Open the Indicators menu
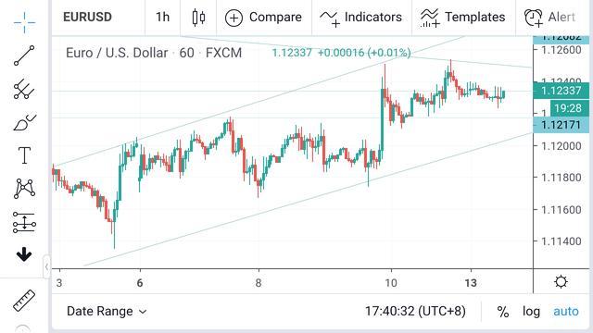This screenshot has height=333, width=593. (360, 18)
